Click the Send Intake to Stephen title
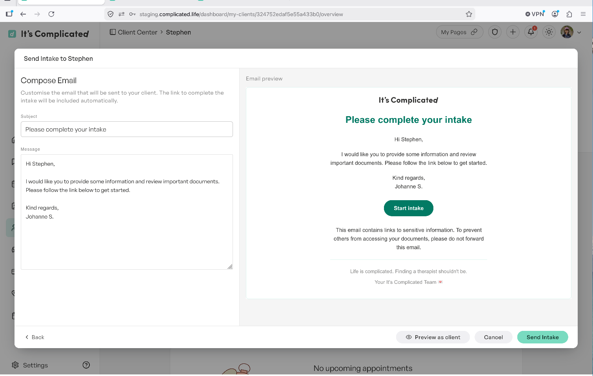 [x=58, y=58]
